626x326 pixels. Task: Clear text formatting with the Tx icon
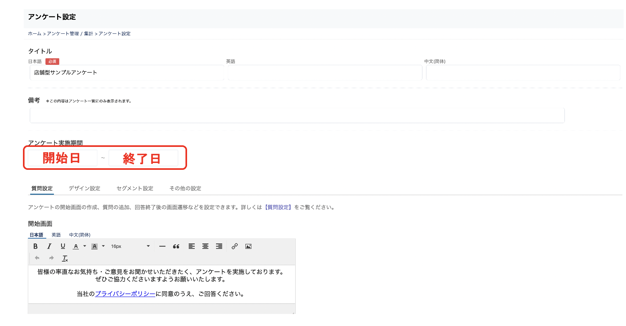click(x=65, y=258)
